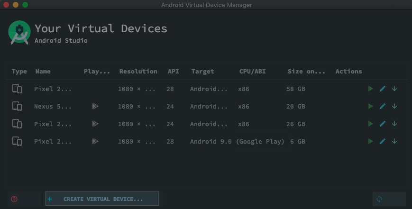Click Play Store icon in 26 GB row
Image resolution: width=412 pixels, height=209 pixels.
(95, 124)
